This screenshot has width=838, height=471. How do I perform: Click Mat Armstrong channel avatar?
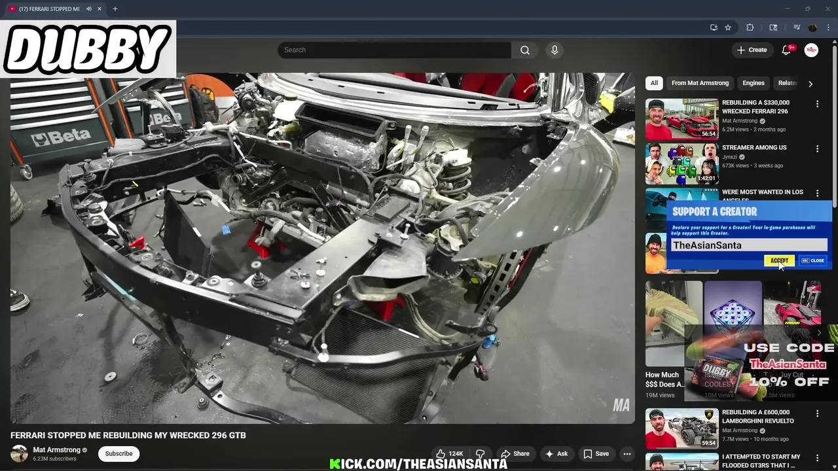click(x=19, y=453)
